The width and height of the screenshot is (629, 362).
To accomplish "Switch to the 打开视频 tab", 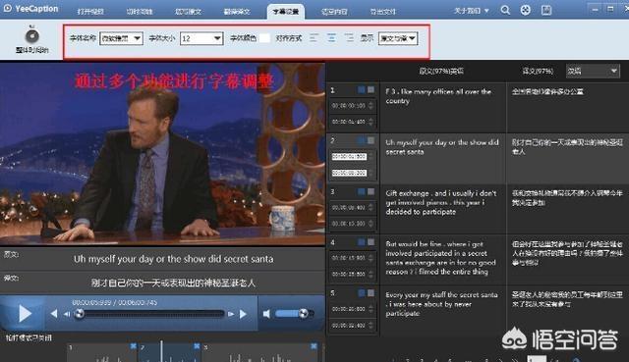I will tap(90, 12).
